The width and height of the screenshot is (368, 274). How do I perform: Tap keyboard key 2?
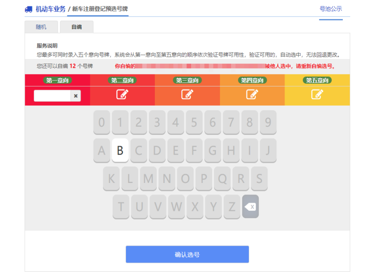point(139,122)
